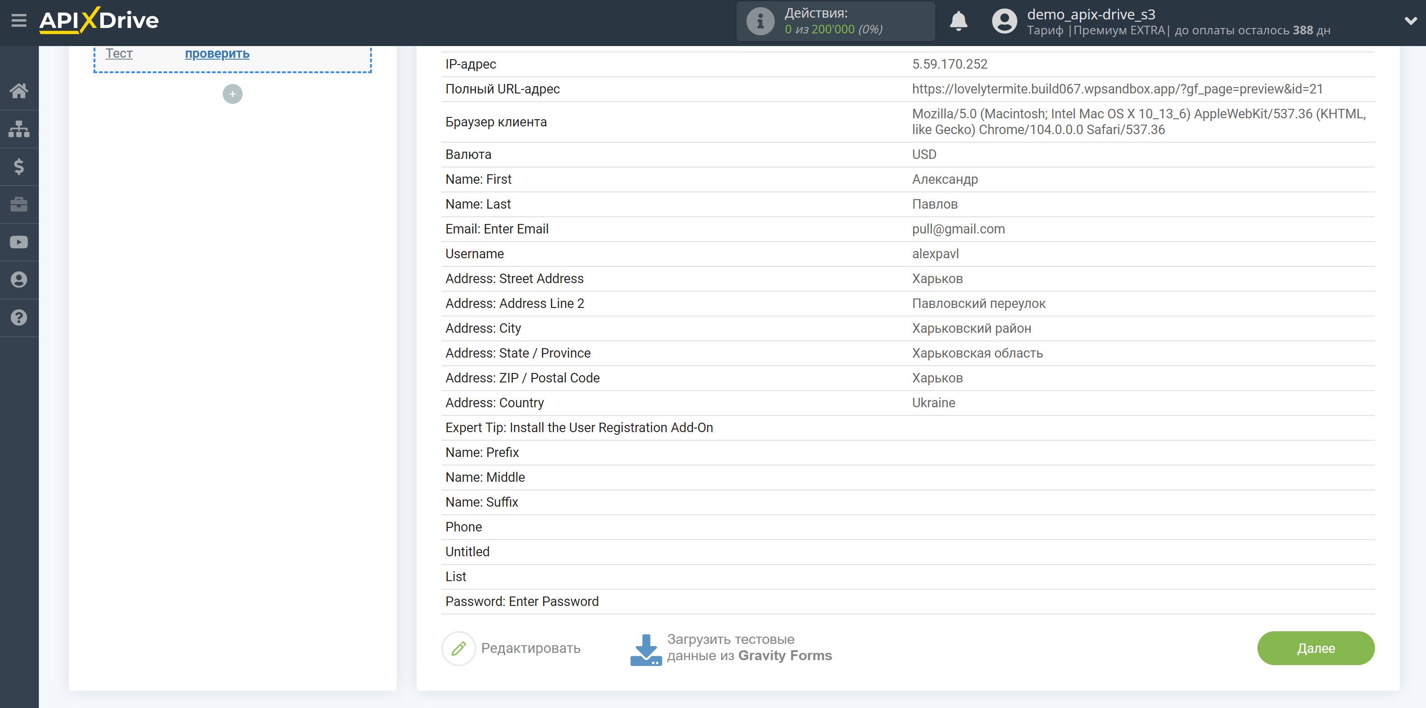The width and height of the screenshot is (1426, 708).
Task: Select the alexpavl username value
Action: [x=935, y=254]
